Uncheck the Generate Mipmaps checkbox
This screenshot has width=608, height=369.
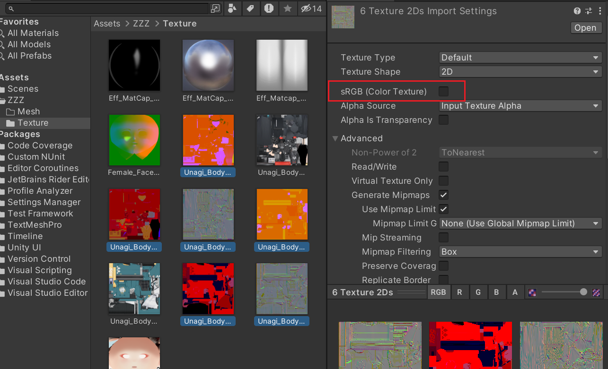tap(443, 195)
